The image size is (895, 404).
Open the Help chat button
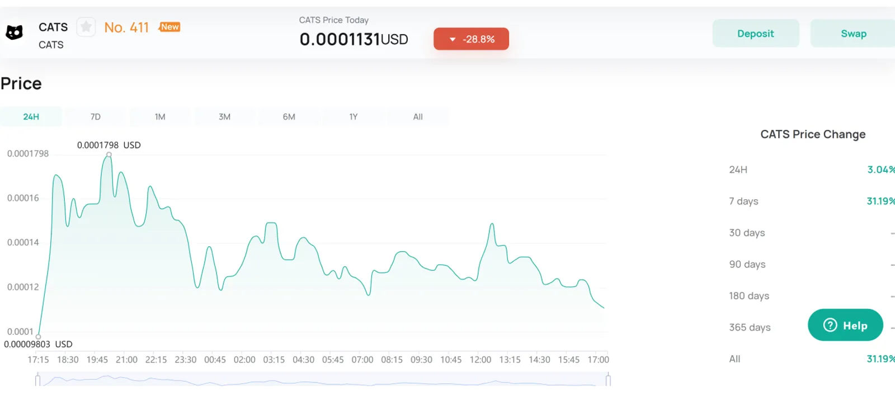[845, 325]
